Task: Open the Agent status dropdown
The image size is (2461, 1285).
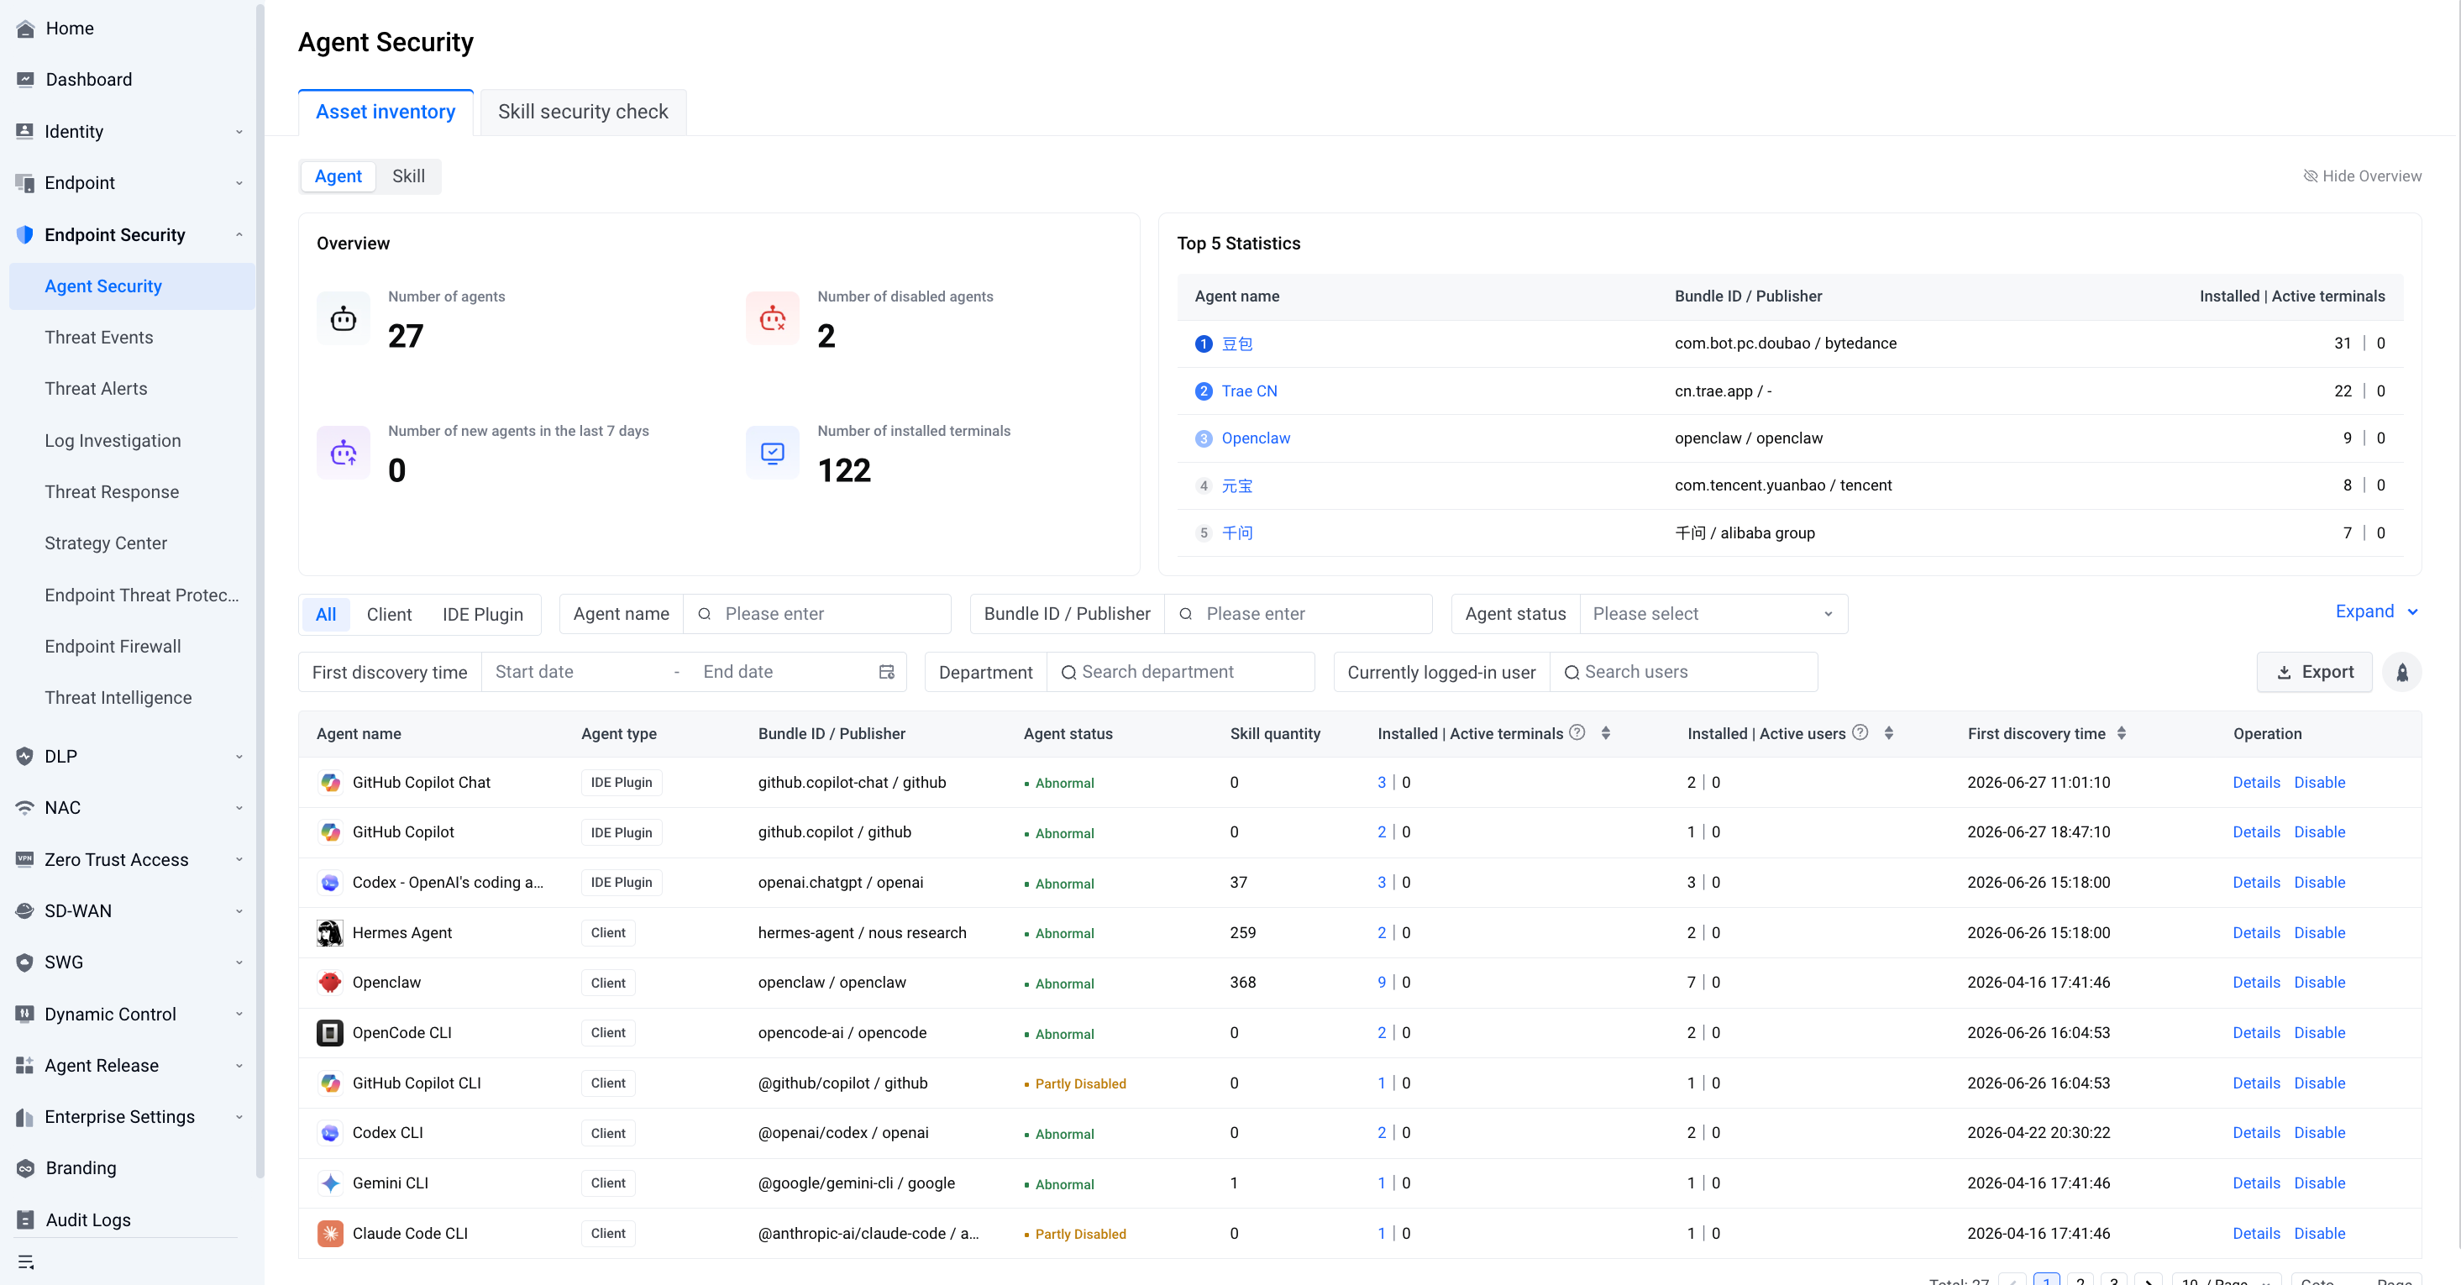Action: pyautogui.click(x=1713, y=614)
